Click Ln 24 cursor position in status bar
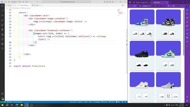 tap(73, 102)
